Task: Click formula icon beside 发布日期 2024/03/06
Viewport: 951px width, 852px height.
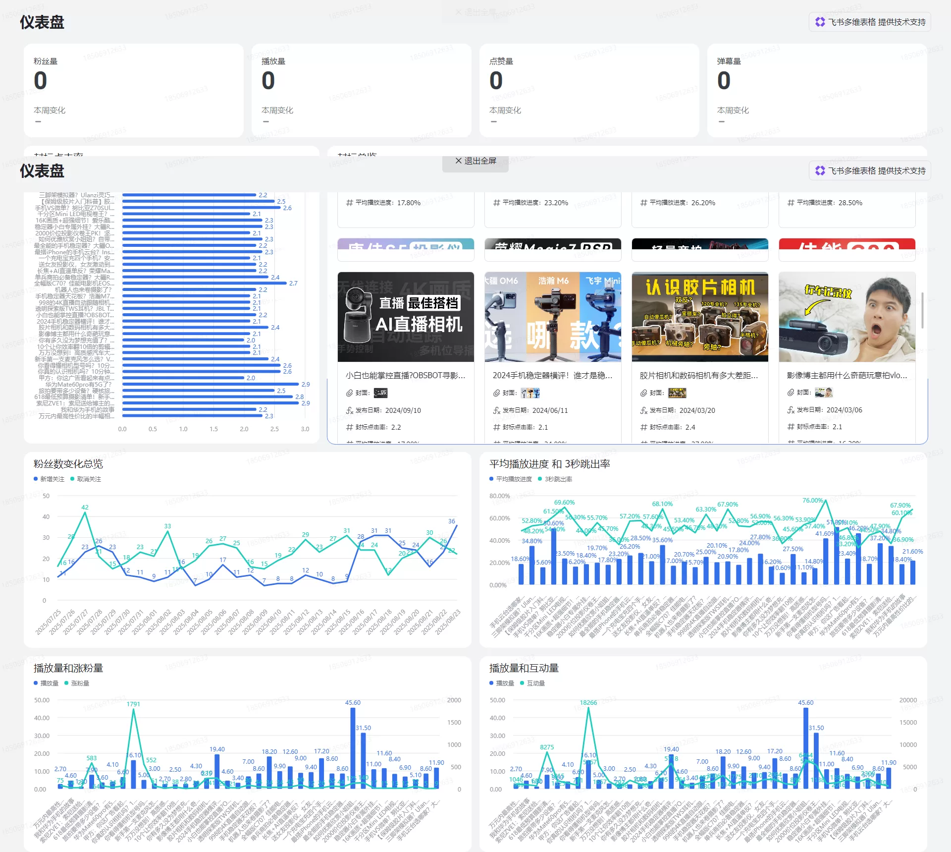Action: coord(791,410)
